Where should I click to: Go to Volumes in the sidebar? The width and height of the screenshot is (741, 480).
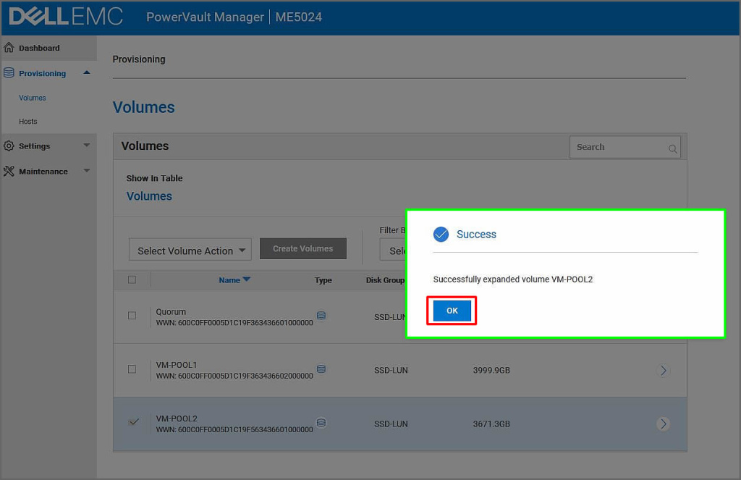(33, 98)
